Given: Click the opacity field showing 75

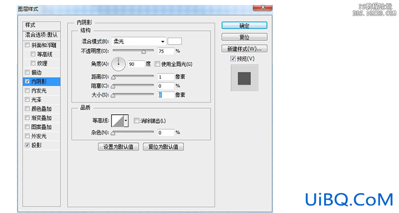Looking at the screenshot, I should tap(166, 51).
